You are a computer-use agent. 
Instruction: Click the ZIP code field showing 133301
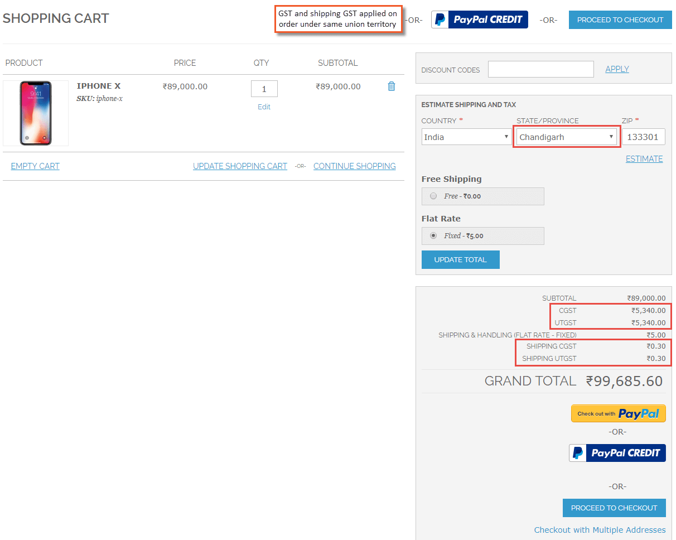click(644, 137)
